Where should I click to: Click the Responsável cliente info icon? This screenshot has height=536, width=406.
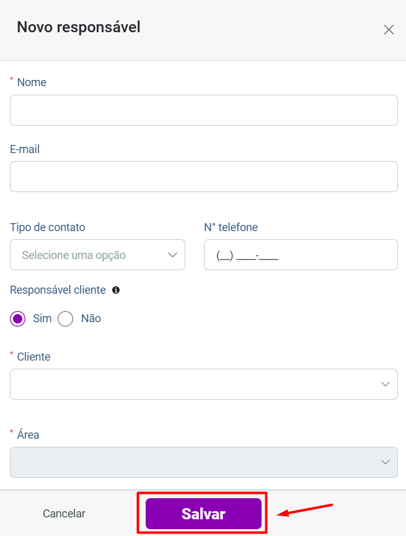point(116,290)
